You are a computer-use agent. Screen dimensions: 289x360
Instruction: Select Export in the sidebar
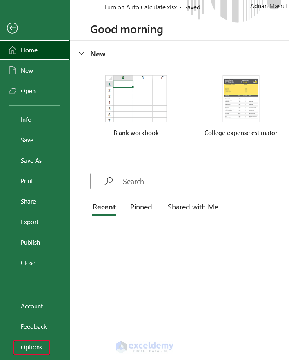point(29,222)
